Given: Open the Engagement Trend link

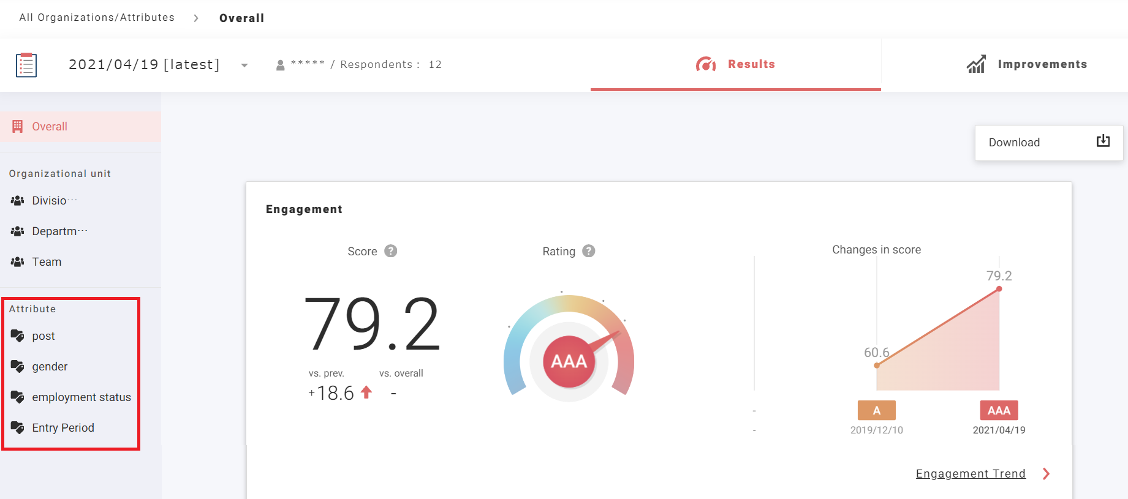Looking at the screenshot, I should coord(970,473).
